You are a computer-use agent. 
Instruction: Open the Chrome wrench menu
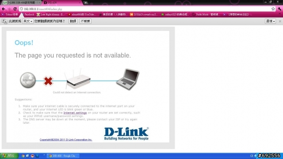pyautogui.click(x=279, y=9)
